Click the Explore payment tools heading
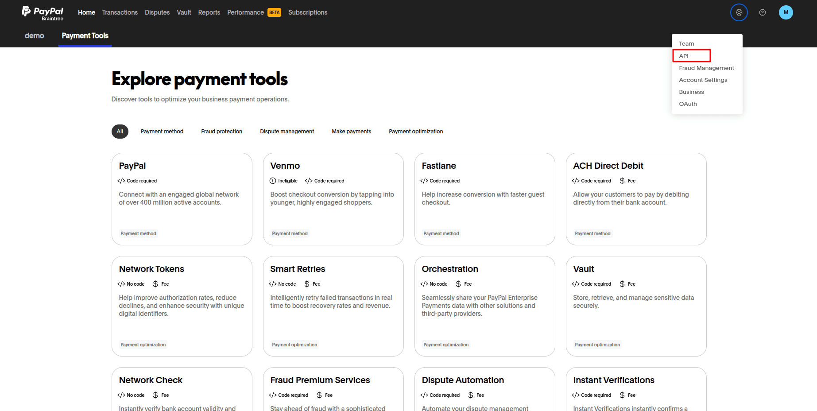The image size is (817, 411). [200, 79]
